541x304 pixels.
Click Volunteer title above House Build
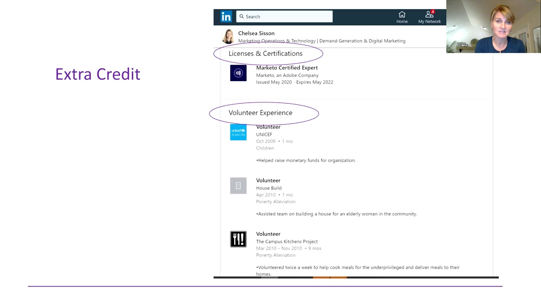tap(268, 180)
